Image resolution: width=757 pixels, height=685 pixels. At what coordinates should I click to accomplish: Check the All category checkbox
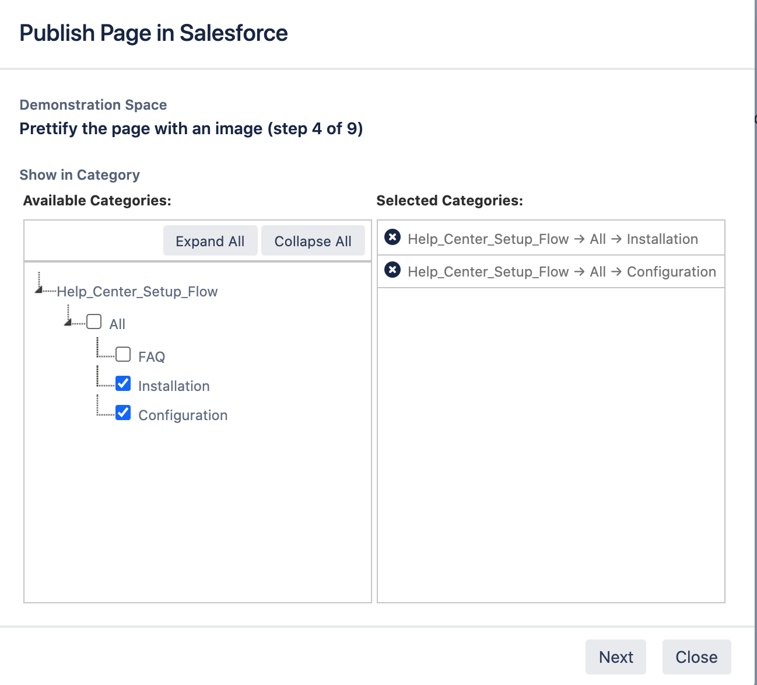pos(94,322)
